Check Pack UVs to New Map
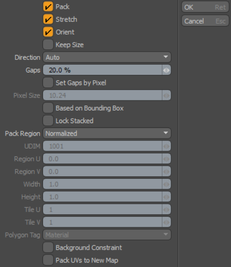Viewport: 231px width, 267px height. pyautogui.click(x=48, y=260)
